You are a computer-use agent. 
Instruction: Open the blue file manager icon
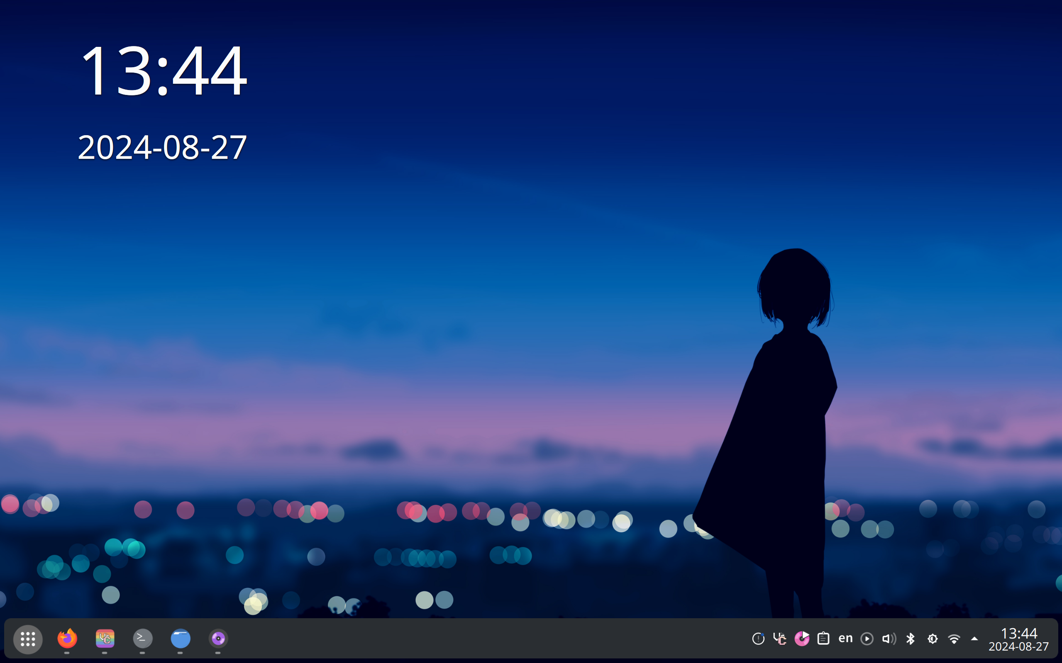pyautogui.click(x=181, y=639)
